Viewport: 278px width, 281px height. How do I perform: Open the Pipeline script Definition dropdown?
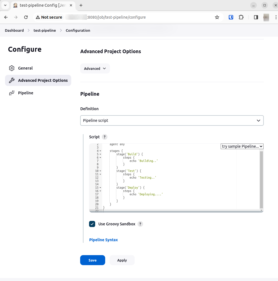pyautogui.click(x=172, y=120)
